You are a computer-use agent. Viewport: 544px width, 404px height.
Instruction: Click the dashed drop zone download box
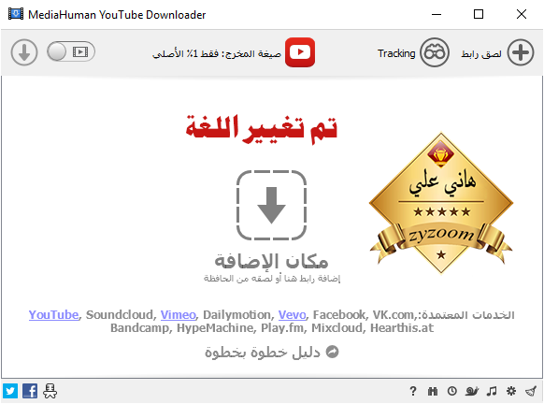tap(271, 205)
